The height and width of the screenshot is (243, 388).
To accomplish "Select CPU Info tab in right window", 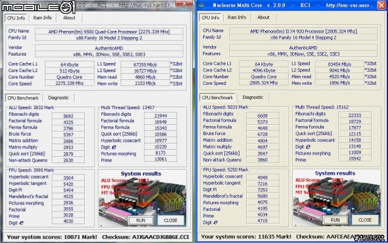I will [210, 18].
